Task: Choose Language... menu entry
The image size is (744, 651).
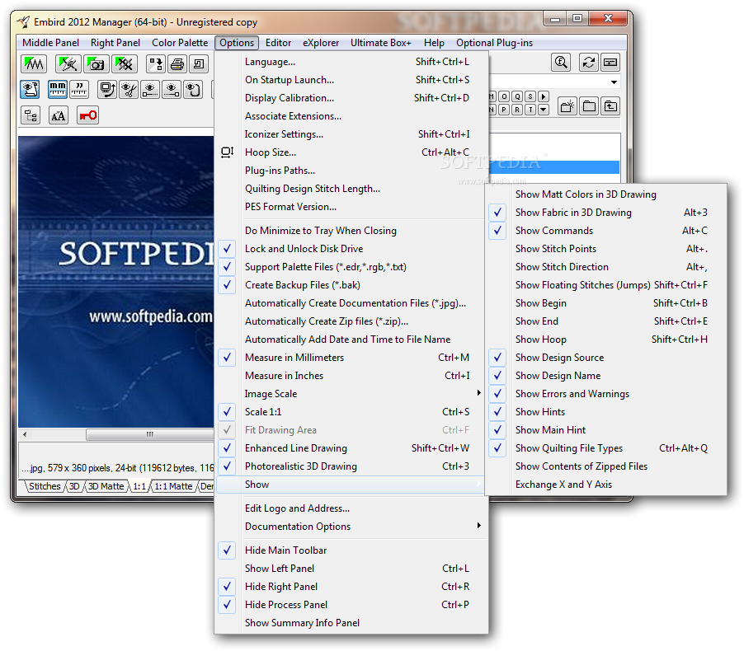Action: point(351,62)
